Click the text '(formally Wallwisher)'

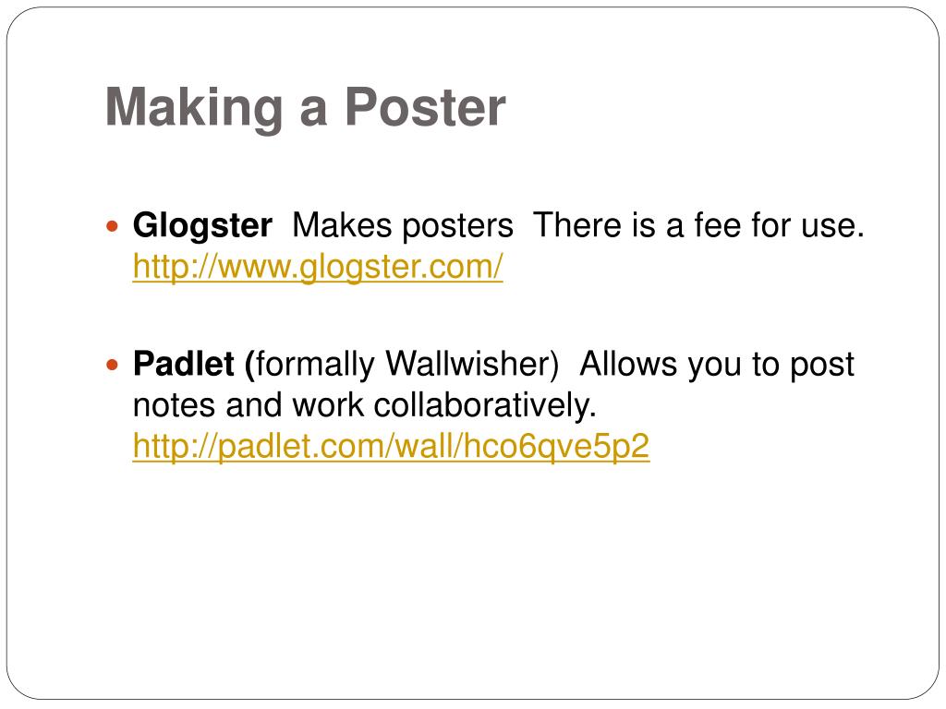pos(402,364)
